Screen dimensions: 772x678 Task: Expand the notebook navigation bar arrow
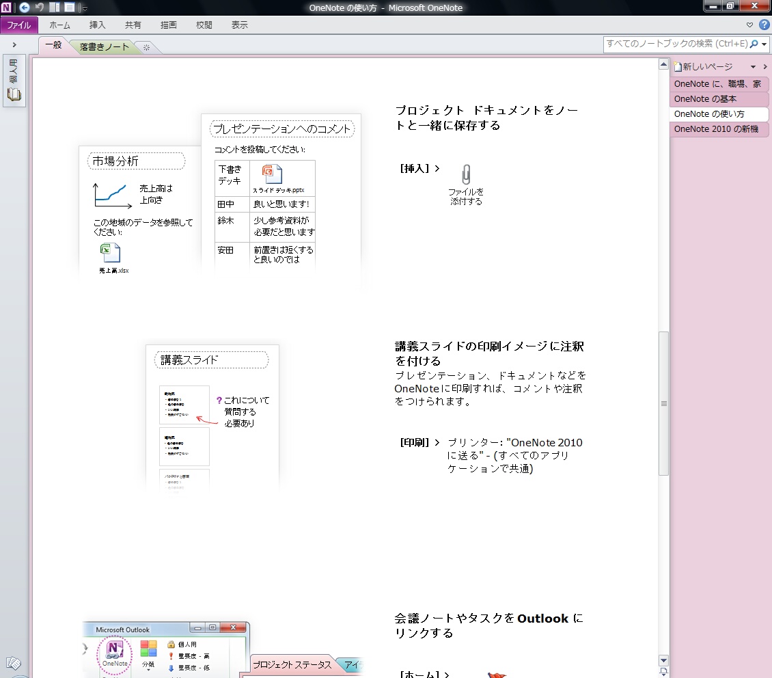coord(14,45)
